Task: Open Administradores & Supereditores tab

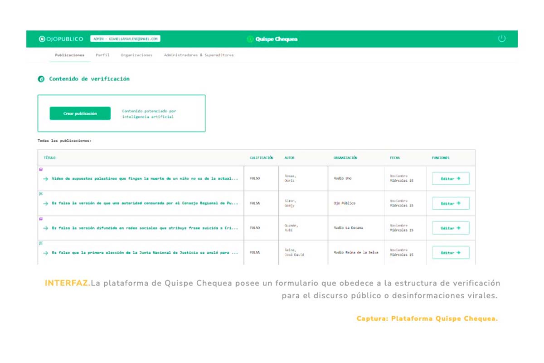Action: tap(199, 55)
